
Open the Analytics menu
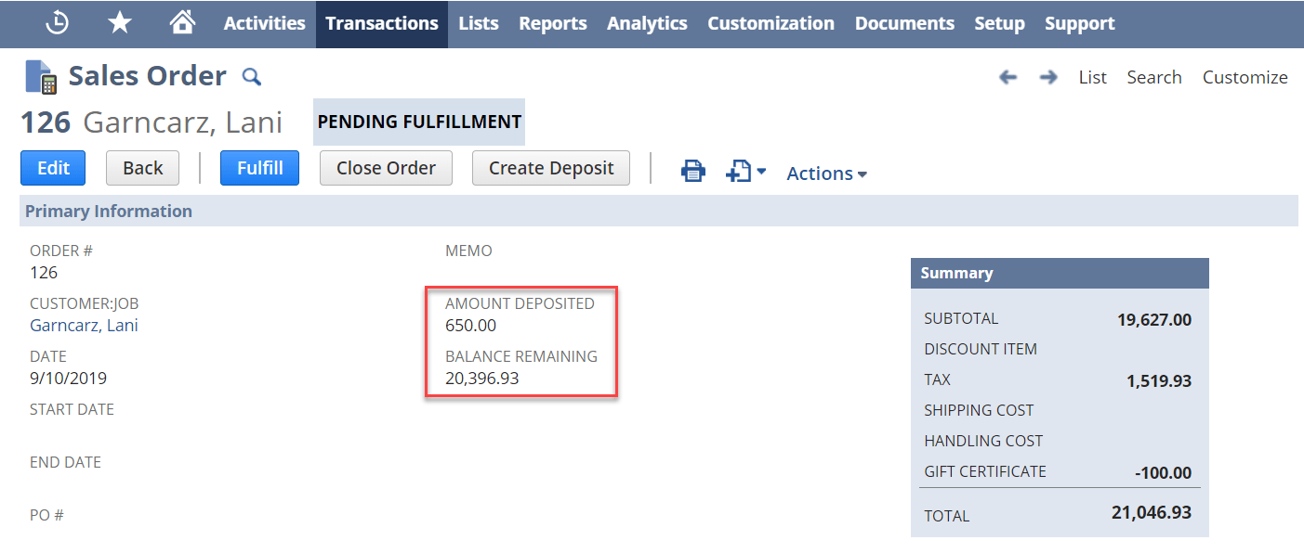[647, 24]
